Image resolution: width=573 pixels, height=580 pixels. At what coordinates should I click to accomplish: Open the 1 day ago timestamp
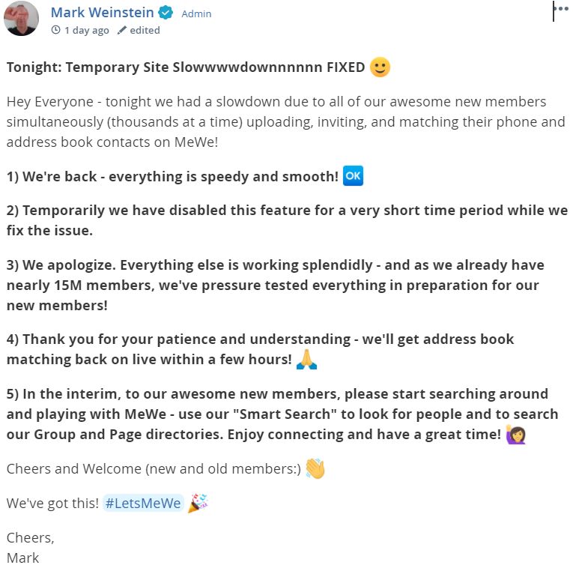86,30
